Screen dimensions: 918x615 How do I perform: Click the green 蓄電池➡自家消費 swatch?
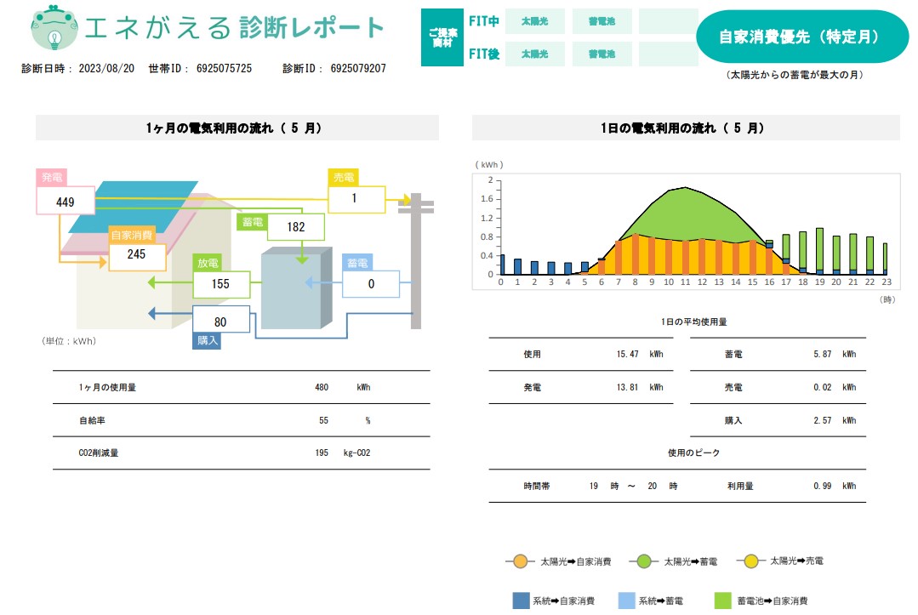[723, 601]
